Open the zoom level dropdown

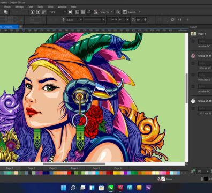(65, 12)
